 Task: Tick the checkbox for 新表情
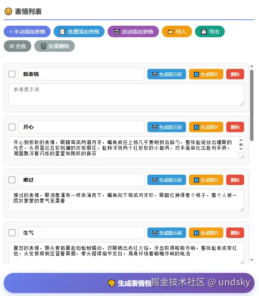[x=12, y=74]
